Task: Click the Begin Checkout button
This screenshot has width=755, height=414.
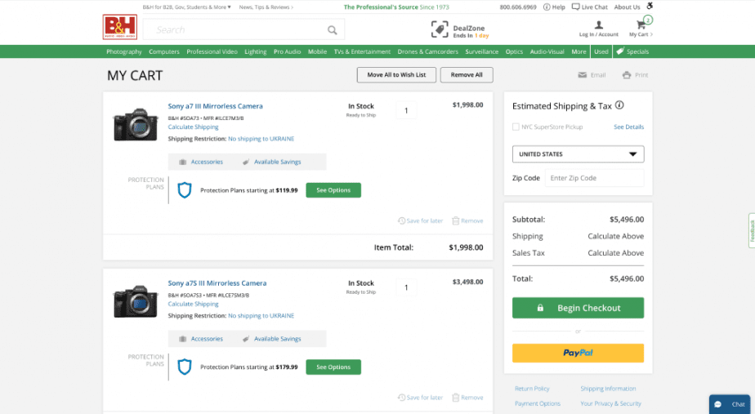Action: tap(578, 308)
